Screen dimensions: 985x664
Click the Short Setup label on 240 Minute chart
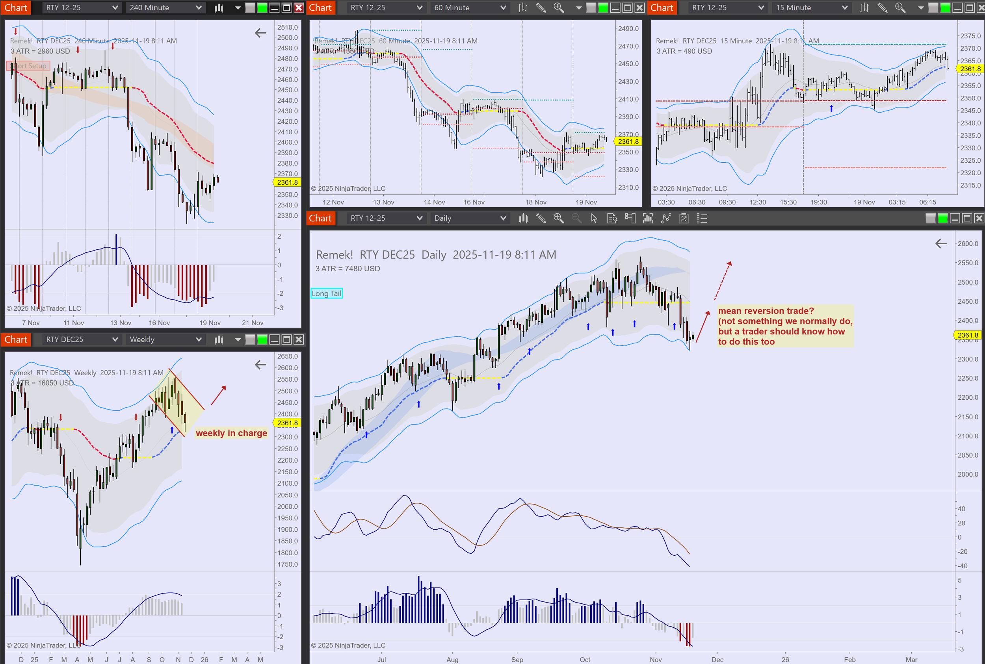[29, 66]
